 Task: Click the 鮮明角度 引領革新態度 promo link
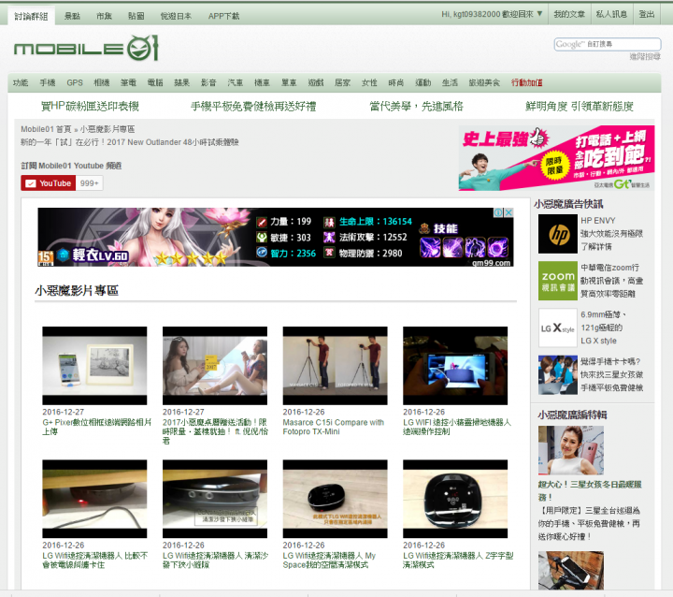tap(580, 106)
